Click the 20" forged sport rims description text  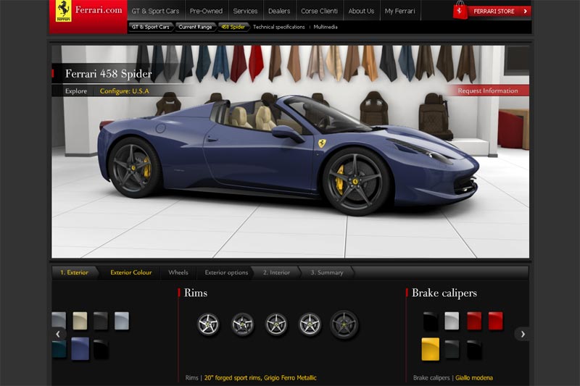pos(260,377)
